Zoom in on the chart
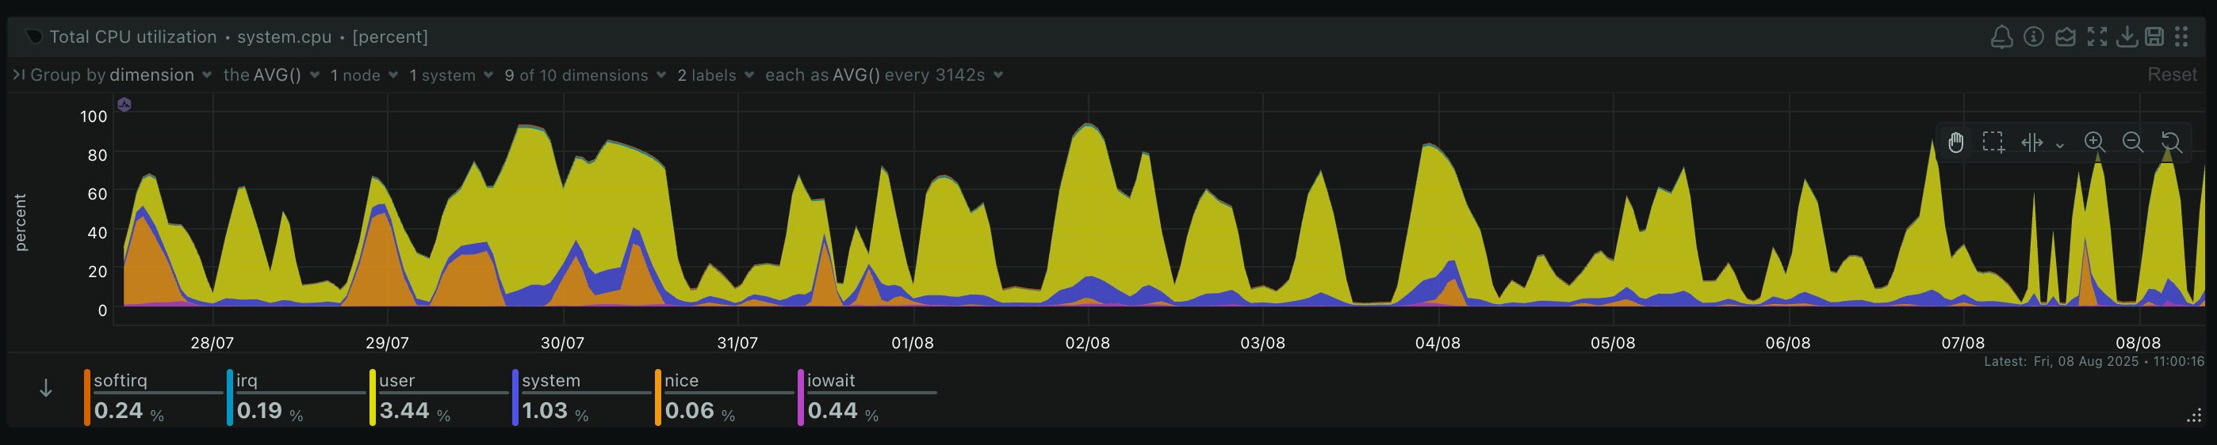 [x=2094, y=143]
